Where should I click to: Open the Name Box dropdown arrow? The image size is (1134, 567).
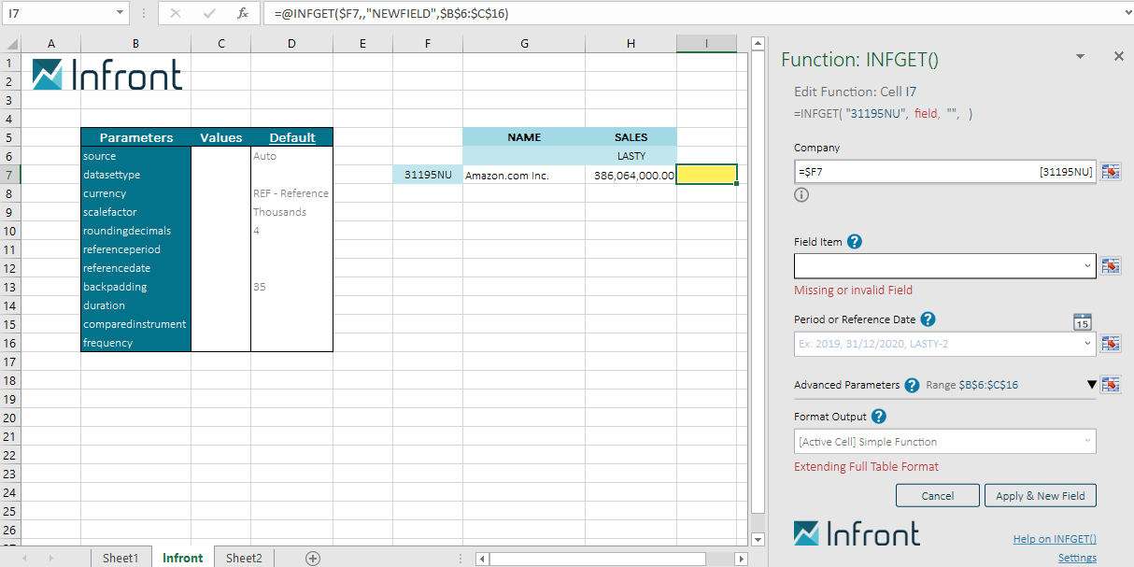120,14
